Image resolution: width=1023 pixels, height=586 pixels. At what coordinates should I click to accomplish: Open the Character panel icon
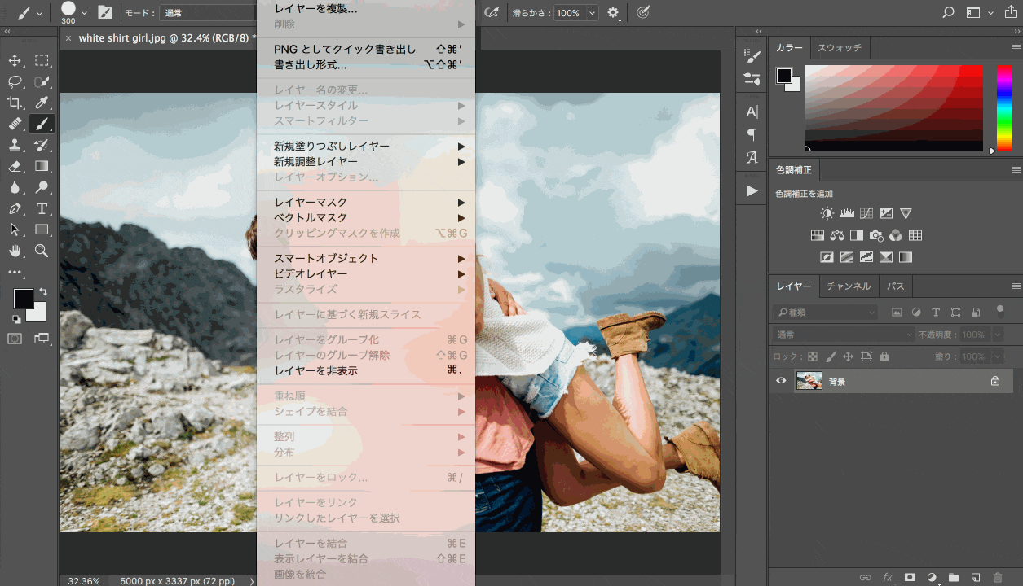click(752, 112)
